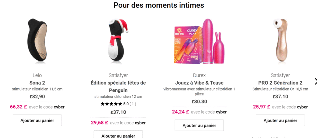This screenshot has width=317, height=138.
Task: Open the Édition spéciale fêtes de Penguin link
Action: pos(118,86)
